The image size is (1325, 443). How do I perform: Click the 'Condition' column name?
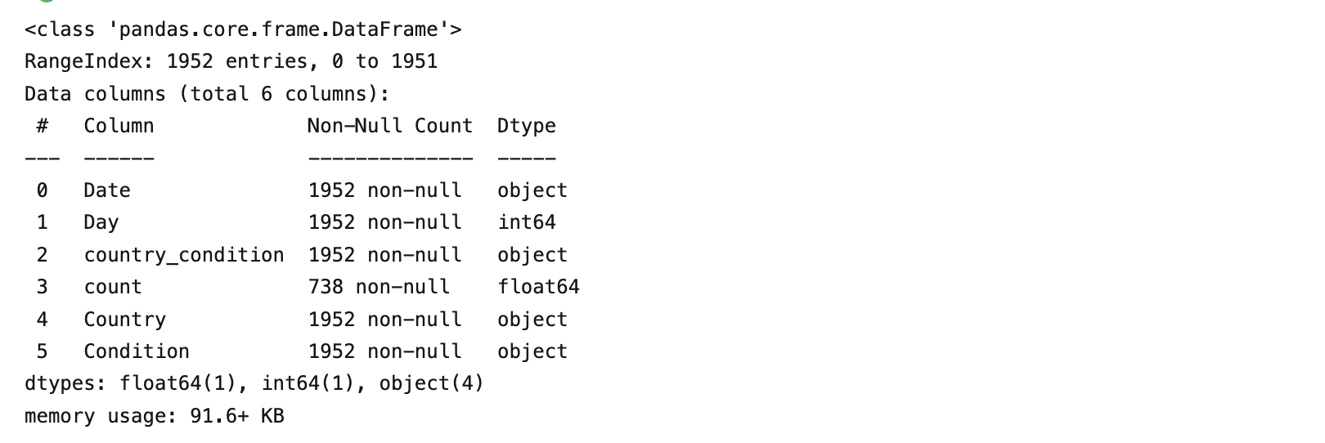136,351
